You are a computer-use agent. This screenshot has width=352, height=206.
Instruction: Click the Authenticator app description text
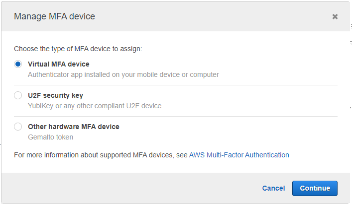(123, 74)
